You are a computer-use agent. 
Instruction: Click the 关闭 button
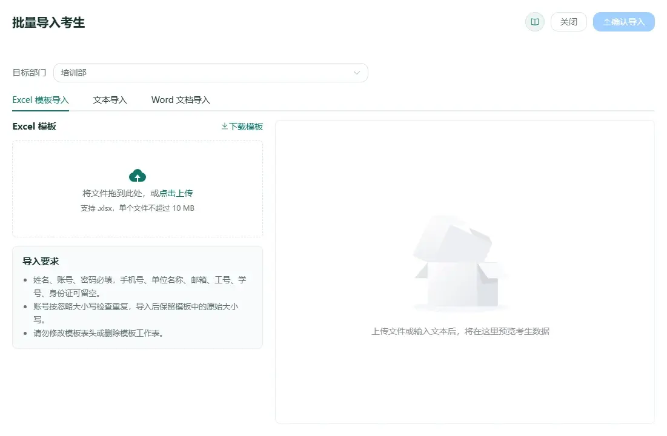click(569, 22)
